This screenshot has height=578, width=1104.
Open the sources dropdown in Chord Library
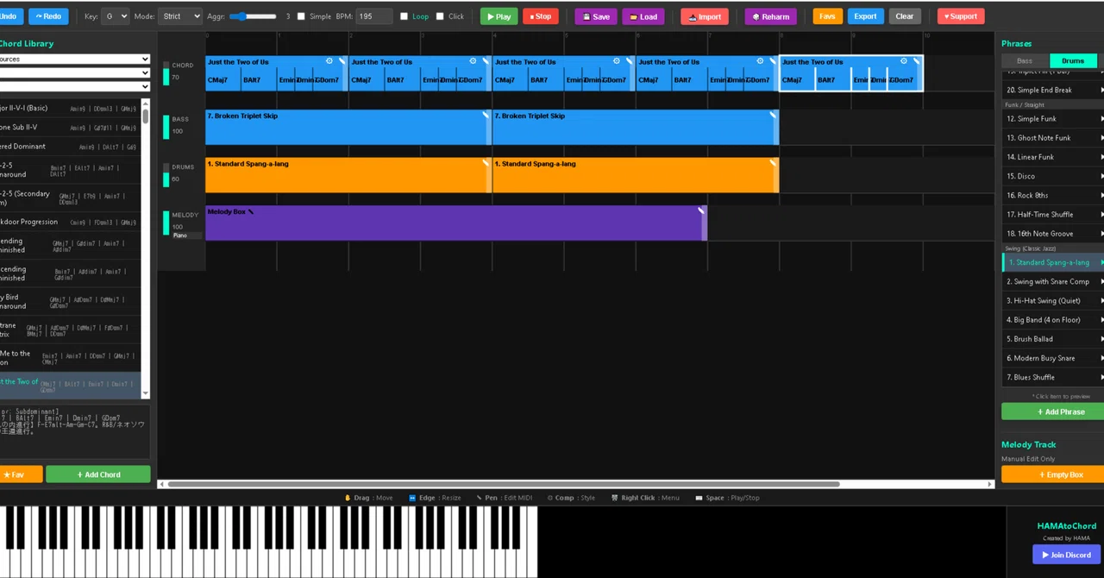[x=74, y=59]
